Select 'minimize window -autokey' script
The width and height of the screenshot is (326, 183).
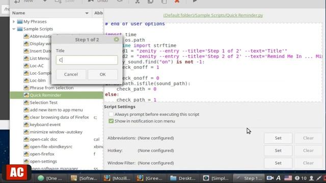click(56, 132)
